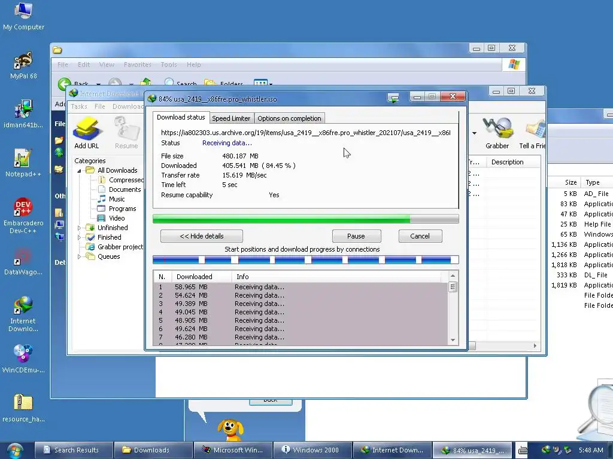Select idman641b installer desktop icon

pos(23,114)
